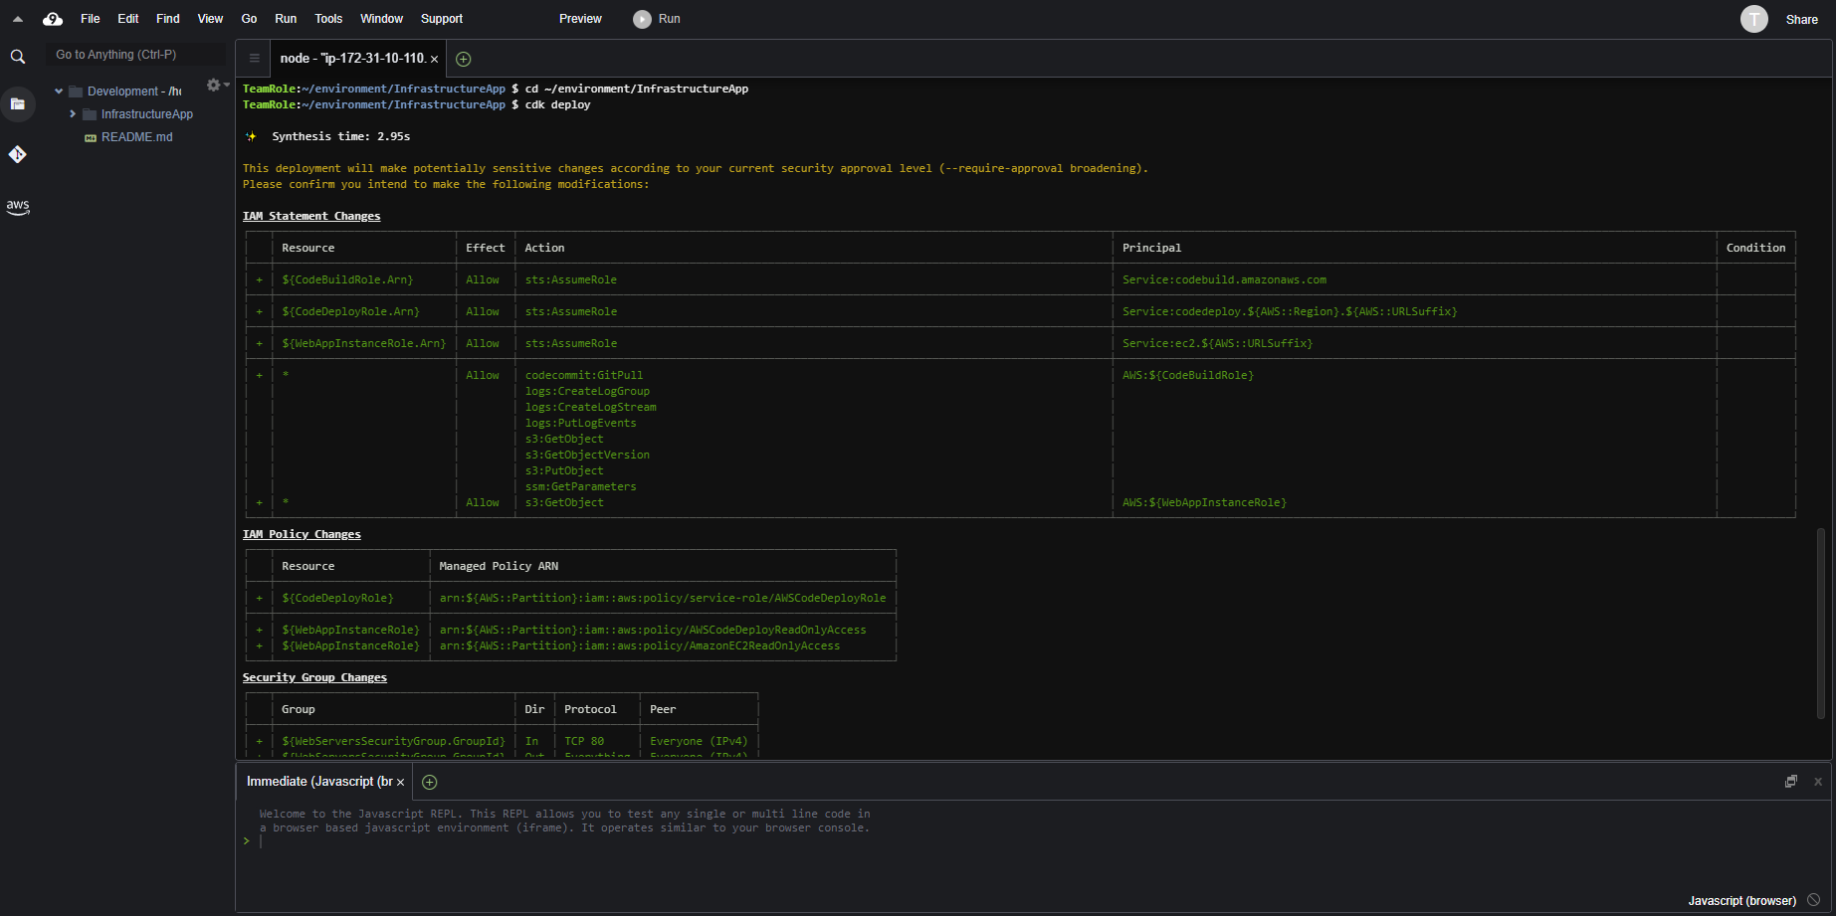Collapse the Development root folder

[59, 92]
